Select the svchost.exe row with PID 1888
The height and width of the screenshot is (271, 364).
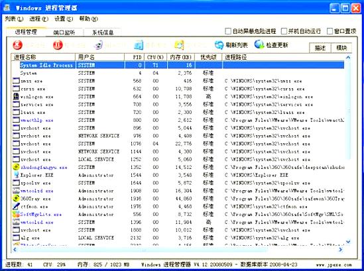click(178, 230)
